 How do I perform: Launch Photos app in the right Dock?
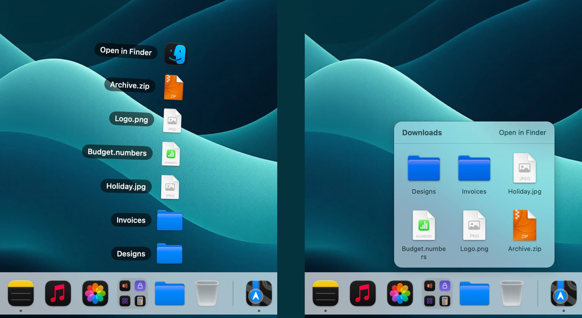[x=400, y=293]
